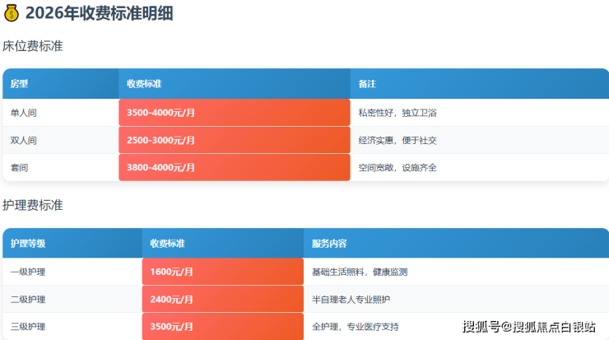Image resolution: width=609 pixels, height=340 pixels.
Task: Click the 搜狐号@搜狐焦点白银站 watermark
Action: tap(528, 327)
